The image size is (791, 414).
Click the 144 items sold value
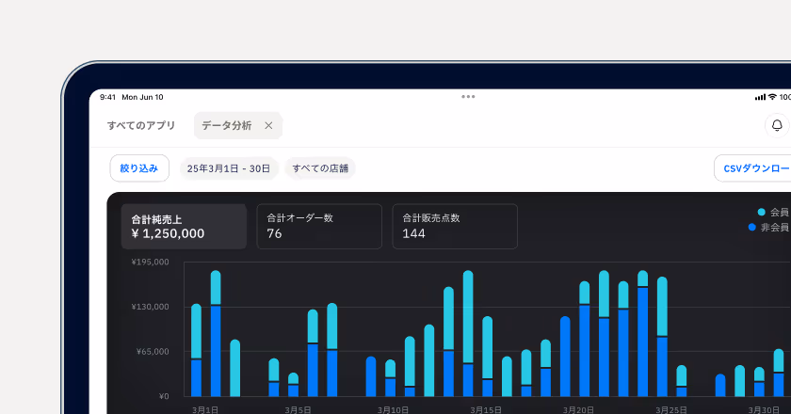pos(413,233)
